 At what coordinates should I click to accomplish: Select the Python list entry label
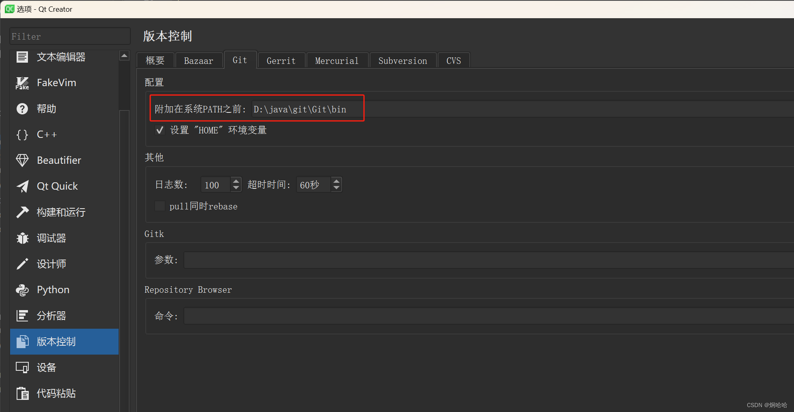pos(53,290)
